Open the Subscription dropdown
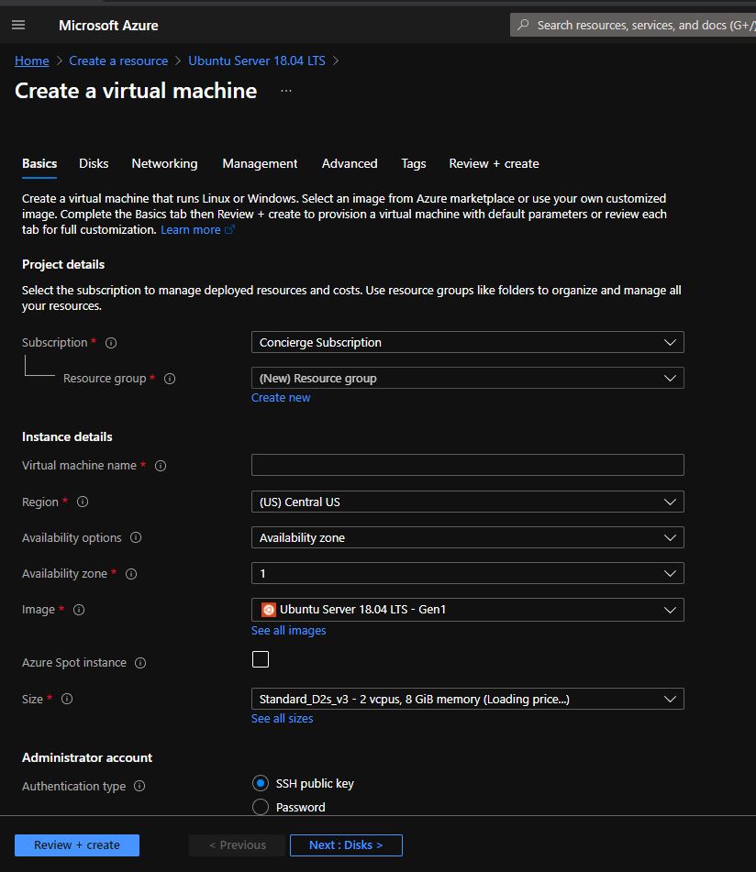756x872 pixels. coord(467,343)
